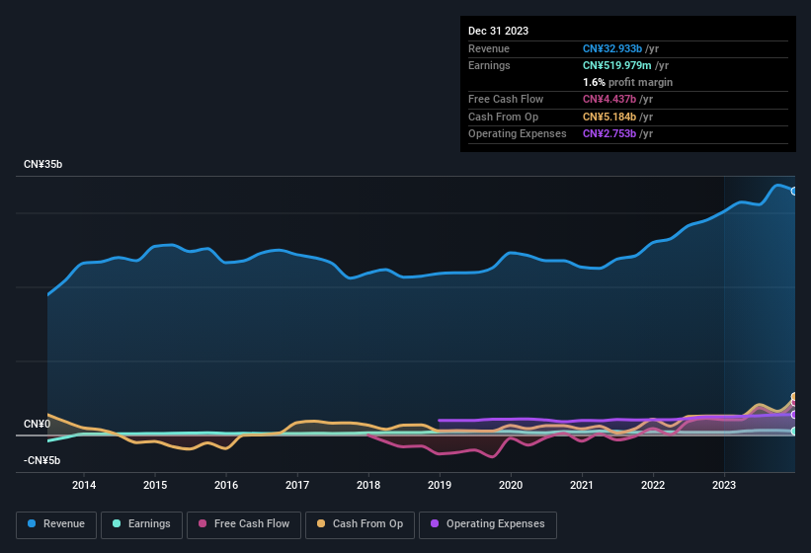Viewport: 811px width, 553px height.
Task: Toggle Operating Expenses legend button
Action: (x=488, y=523)
